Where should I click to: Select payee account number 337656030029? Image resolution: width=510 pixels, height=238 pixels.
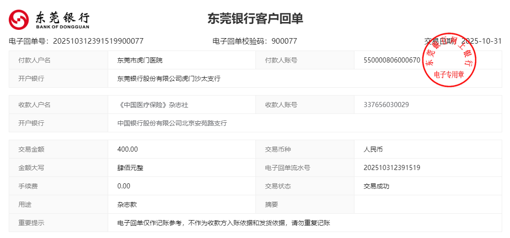(386, 105)
